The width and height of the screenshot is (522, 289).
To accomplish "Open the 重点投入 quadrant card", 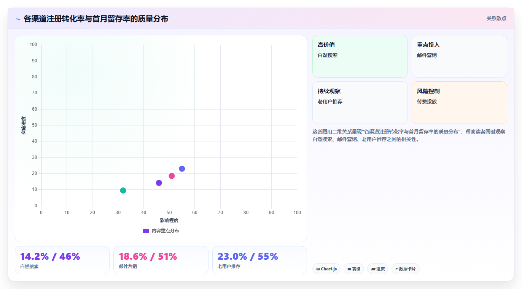I will 459,56.
